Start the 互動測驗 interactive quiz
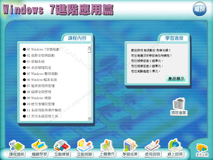Screen dimensions: 213x160 coord(84,148)
